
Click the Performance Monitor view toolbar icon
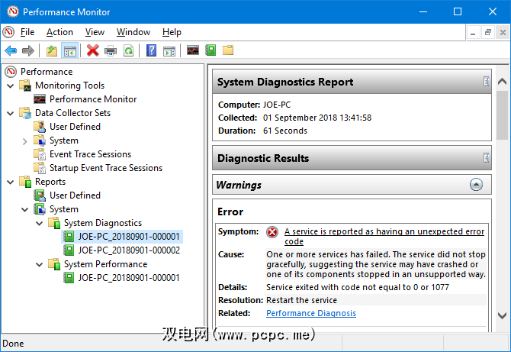193,50
